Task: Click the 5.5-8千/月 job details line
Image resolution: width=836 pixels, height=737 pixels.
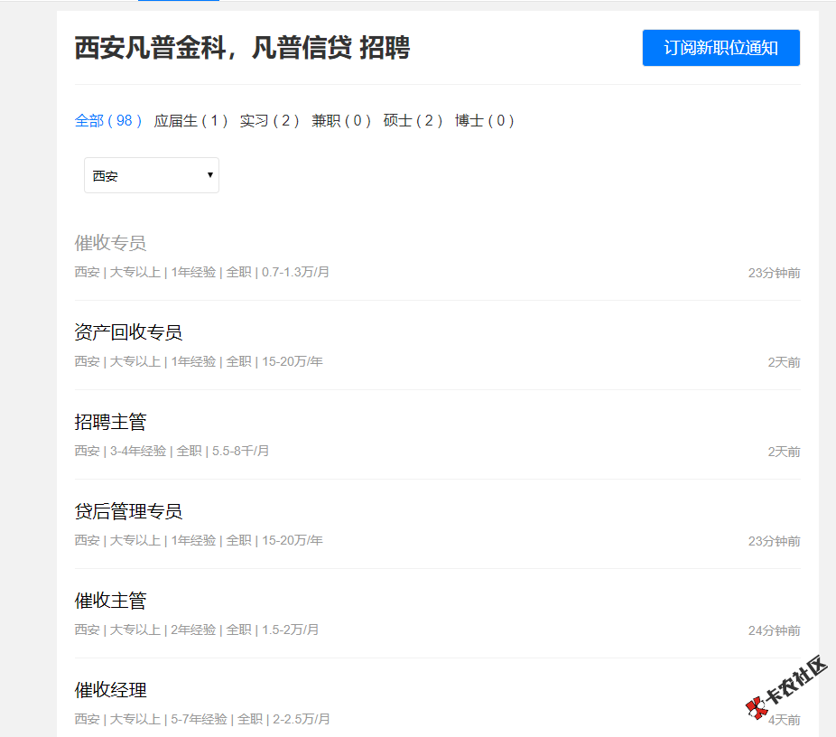Action: pos(172,452)
